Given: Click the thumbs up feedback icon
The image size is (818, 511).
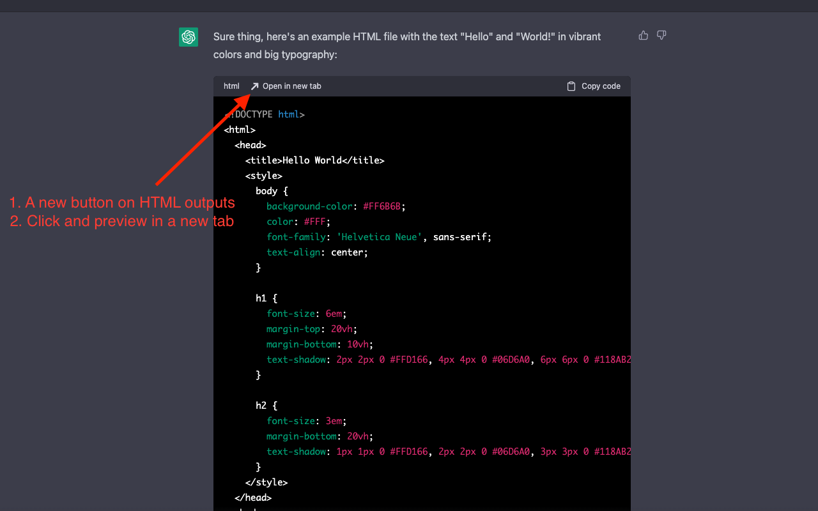Looking at the screenshot, I should [x=643, y=35].
